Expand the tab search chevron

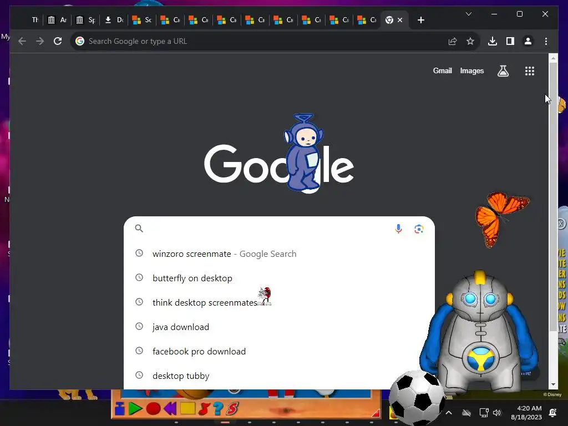(x=468, y=14)
